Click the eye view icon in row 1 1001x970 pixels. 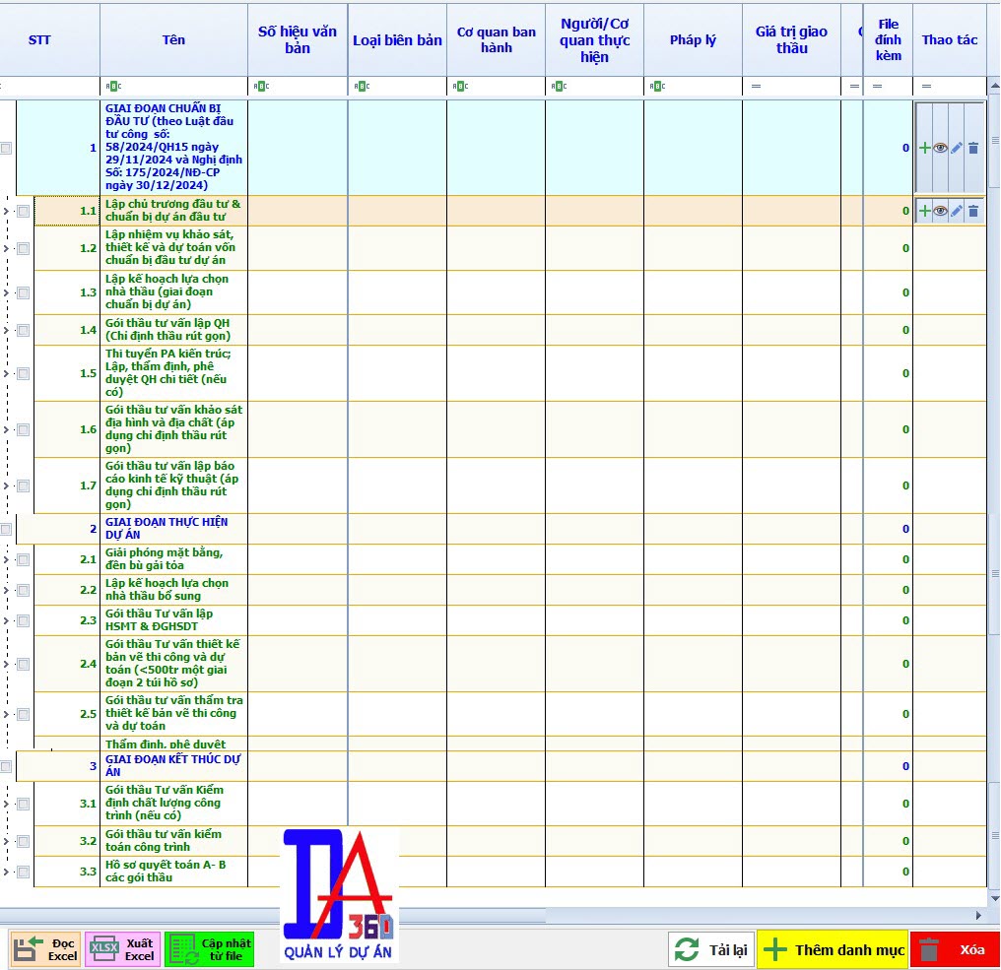coord(940,148)
